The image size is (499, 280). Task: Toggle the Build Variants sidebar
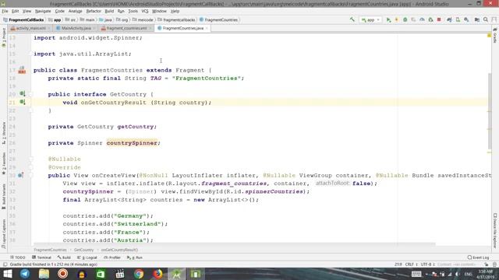4,196
